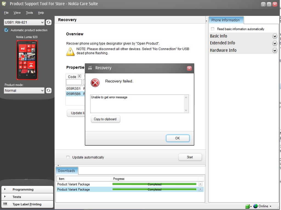Click Copy to clipboard button

[x=105, y=119]
